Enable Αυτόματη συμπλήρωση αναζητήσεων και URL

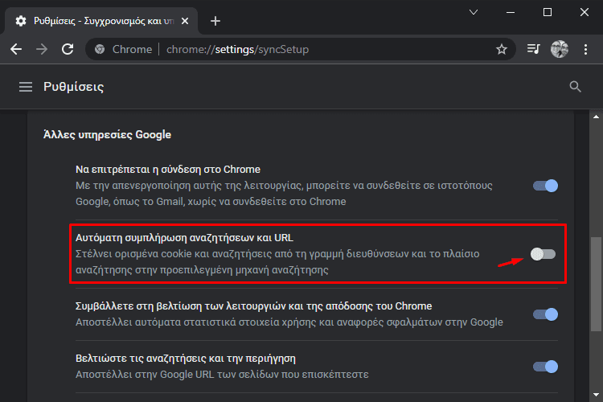(x=543, y=254)
